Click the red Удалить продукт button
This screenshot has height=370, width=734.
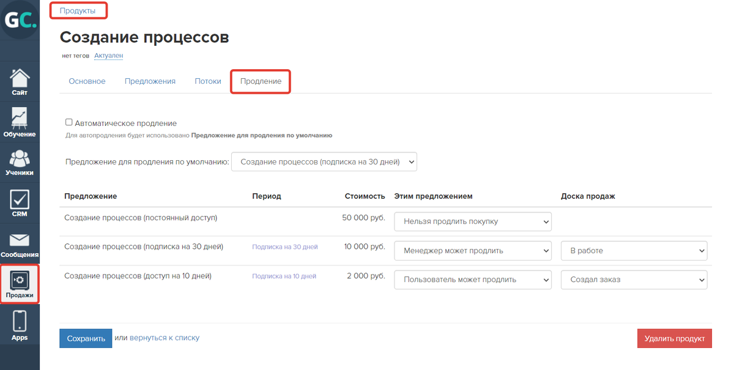674,338
